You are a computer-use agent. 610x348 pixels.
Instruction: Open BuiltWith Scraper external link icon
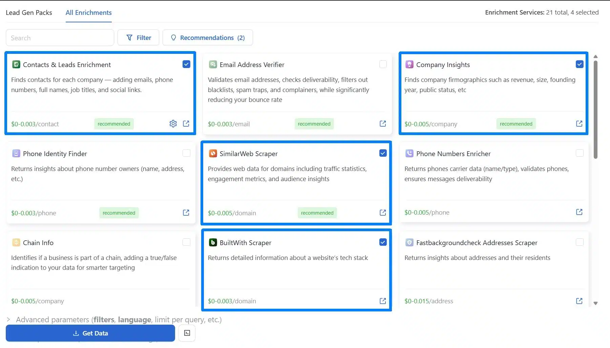pyautogui.click(x=383, y=301)
